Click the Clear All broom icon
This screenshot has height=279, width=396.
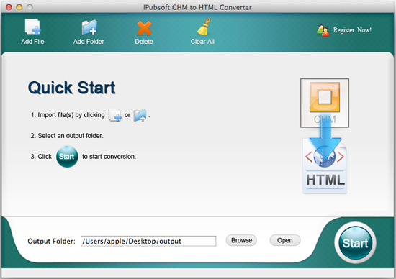point(204,27)
